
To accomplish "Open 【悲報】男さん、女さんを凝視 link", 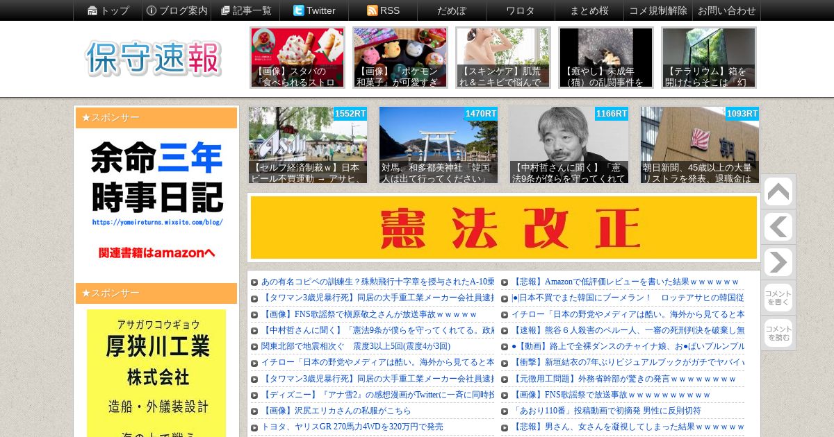I will pyautogui.click(x=628, y=427).
